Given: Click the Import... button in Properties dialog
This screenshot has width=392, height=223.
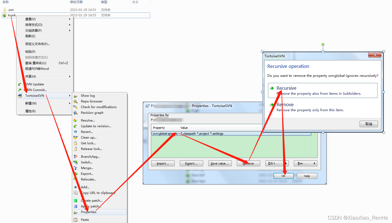Looking at the screenshot, I should [x=163, y=163].
